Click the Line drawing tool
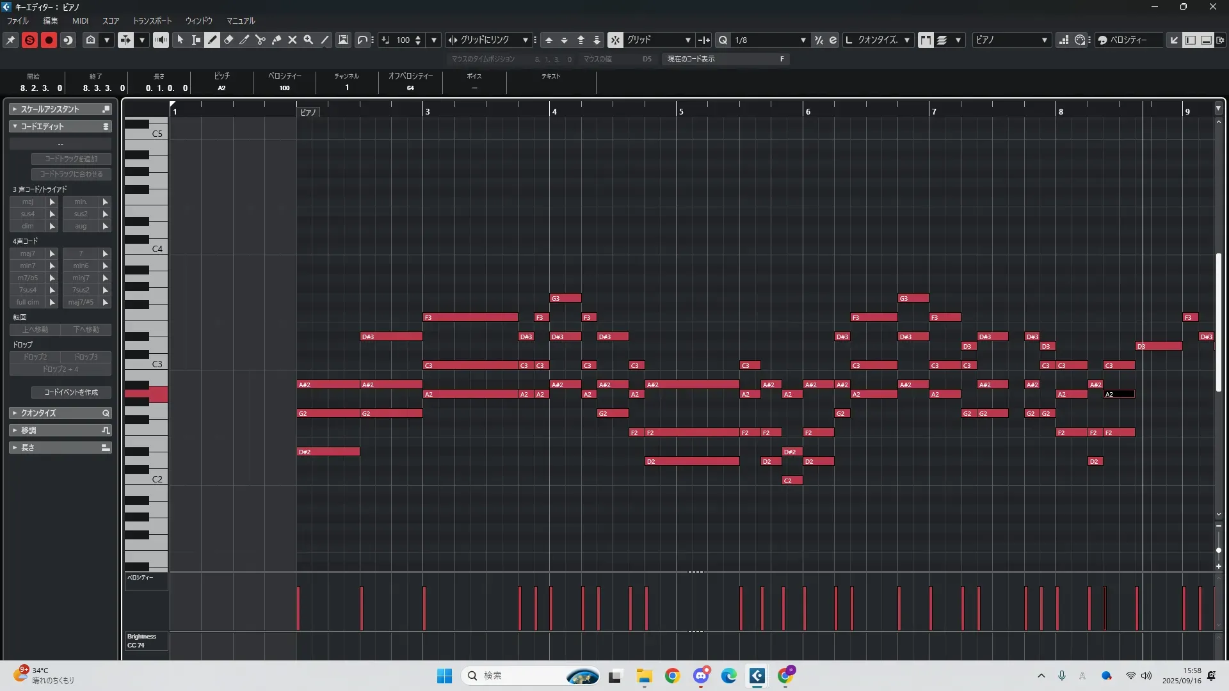 pyautogui.click(x=325, y=40)
